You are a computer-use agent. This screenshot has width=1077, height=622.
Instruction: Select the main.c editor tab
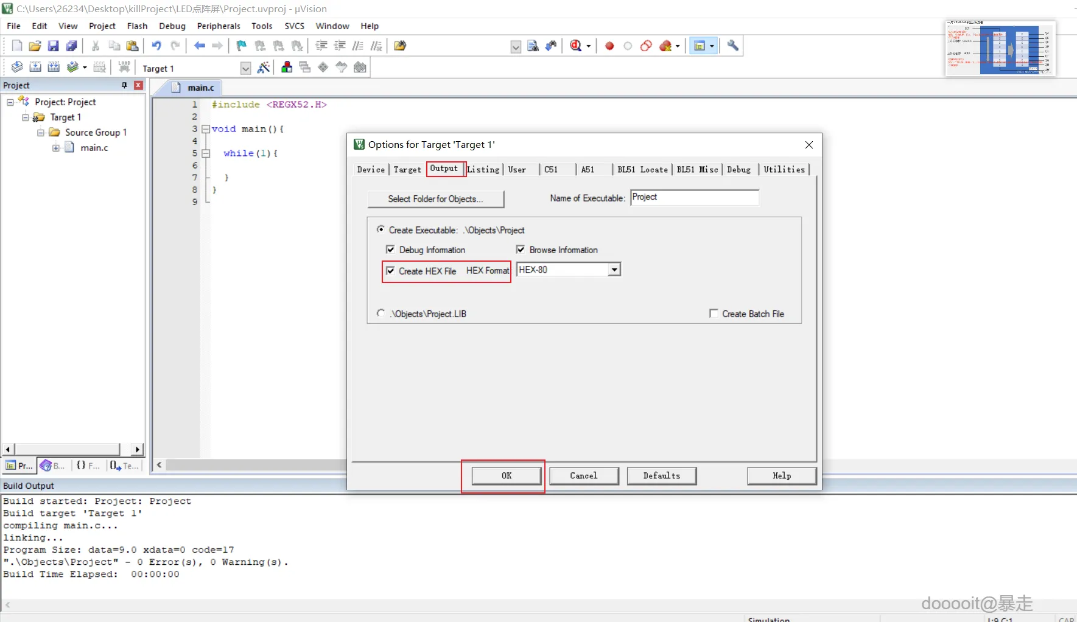(195, 88)
